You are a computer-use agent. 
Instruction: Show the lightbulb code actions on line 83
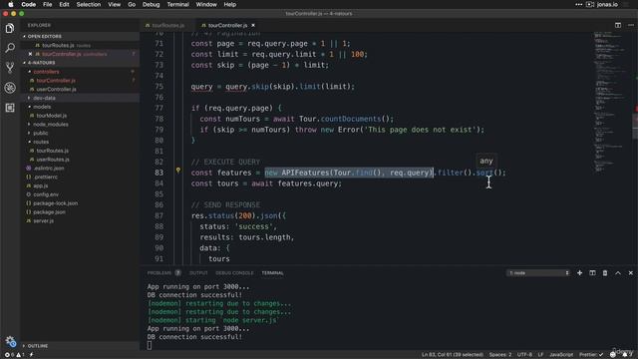click(177, 171)
